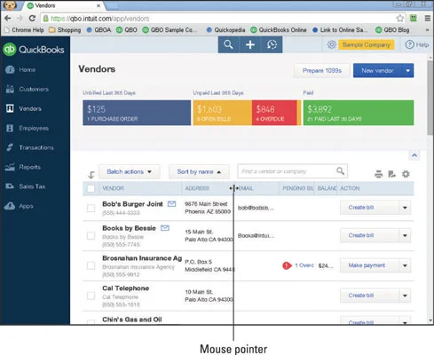This screenshot has height=355, width=434.
Task: Open Sort by name dropdown
Action: coord(199,171)
